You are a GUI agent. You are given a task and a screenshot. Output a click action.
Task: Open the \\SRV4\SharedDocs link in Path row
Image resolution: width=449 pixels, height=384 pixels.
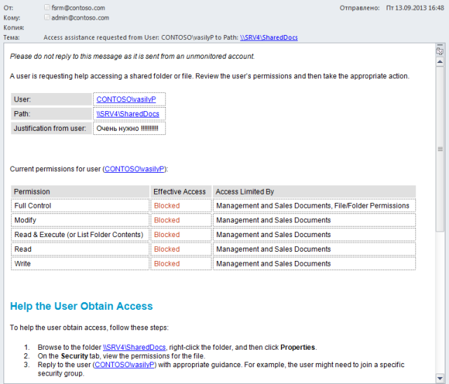tap(127, 114)
